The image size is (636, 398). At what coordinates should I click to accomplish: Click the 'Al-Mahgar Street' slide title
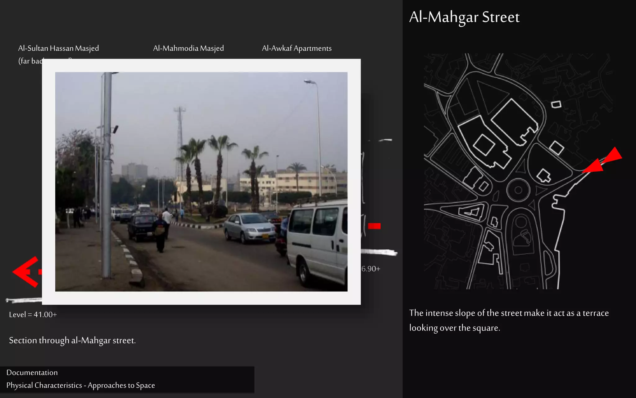tap(464, 17)
